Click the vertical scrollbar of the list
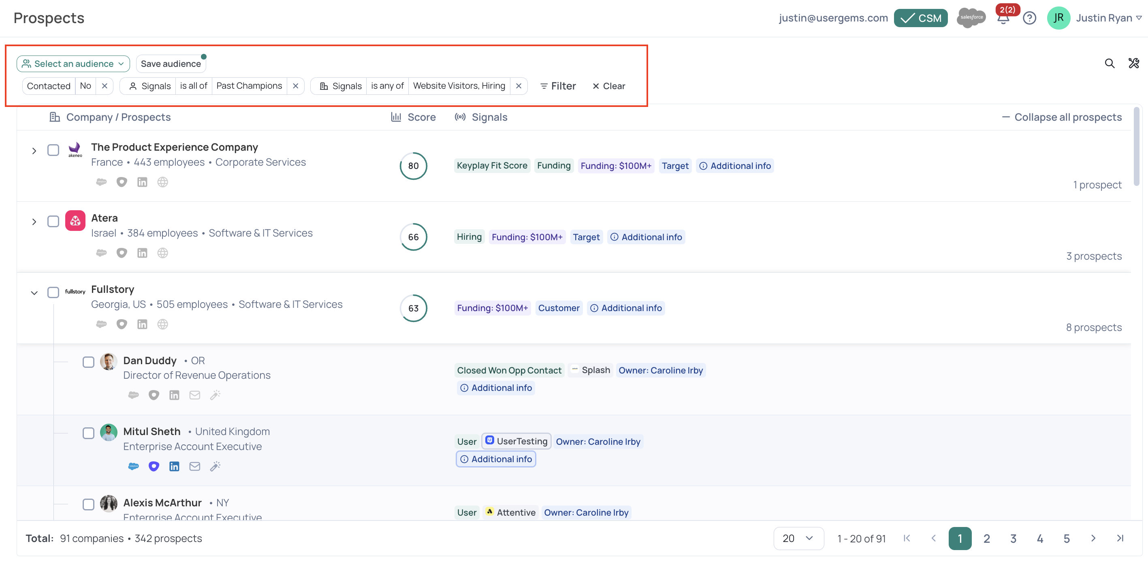Screen dimensions: 1148x576 (x=1136, y=147)
